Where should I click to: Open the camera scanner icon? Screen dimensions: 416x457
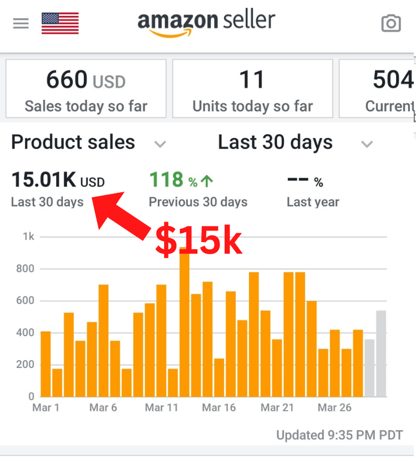tap(391, 24)
